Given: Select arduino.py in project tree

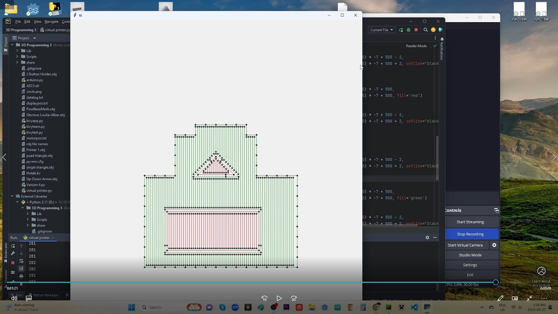Looking at the screenshot, I should coord(34,80).
